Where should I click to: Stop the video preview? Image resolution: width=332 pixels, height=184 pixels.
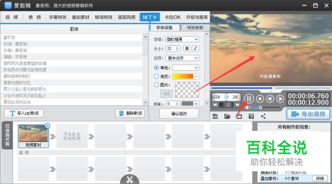260,99
